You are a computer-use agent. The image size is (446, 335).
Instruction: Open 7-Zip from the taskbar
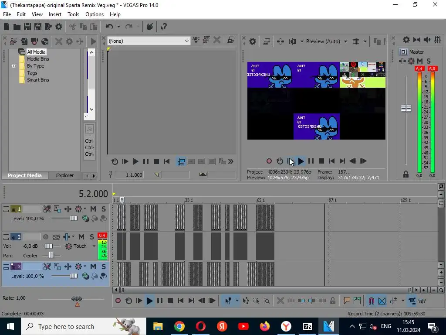click(307, 326)
